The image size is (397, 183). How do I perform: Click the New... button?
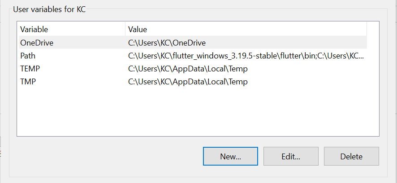(x=230, y=157)
